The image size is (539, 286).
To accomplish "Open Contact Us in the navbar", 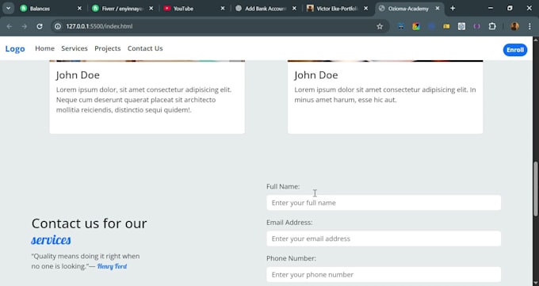I will 145,48.
